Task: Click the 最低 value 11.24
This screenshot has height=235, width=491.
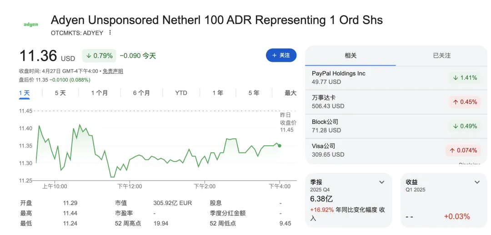Action: pyautogui.click(x=70, y=224)
